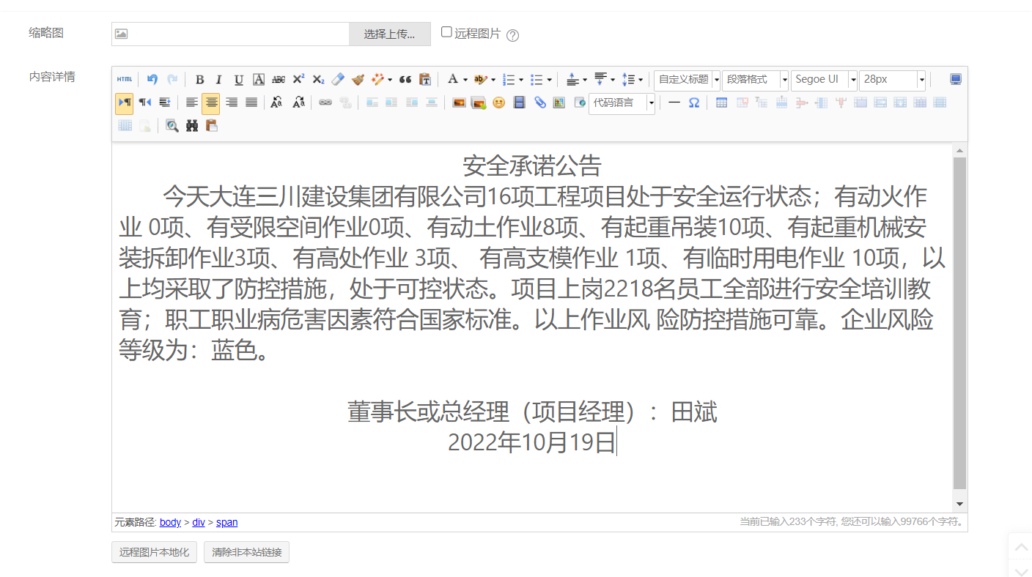
Task: Upload a single image
Action: (459, 103)
